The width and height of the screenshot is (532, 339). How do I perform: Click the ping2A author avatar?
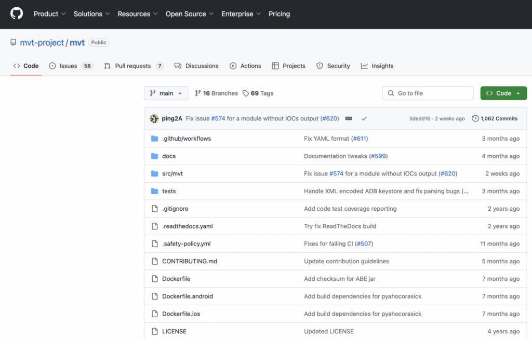pyautogui.click(x=154, y=118)
